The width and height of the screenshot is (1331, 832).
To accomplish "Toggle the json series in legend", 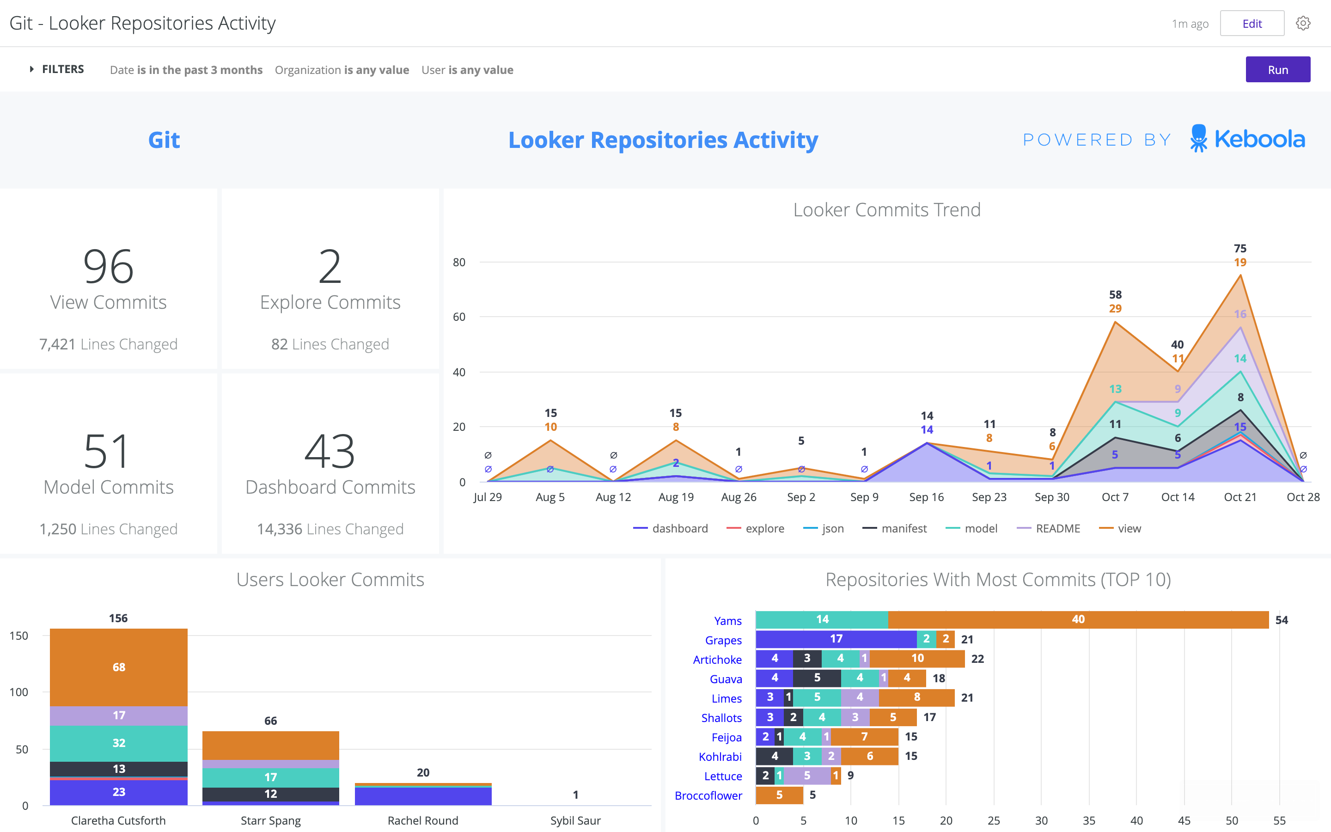I will point(824,528).
